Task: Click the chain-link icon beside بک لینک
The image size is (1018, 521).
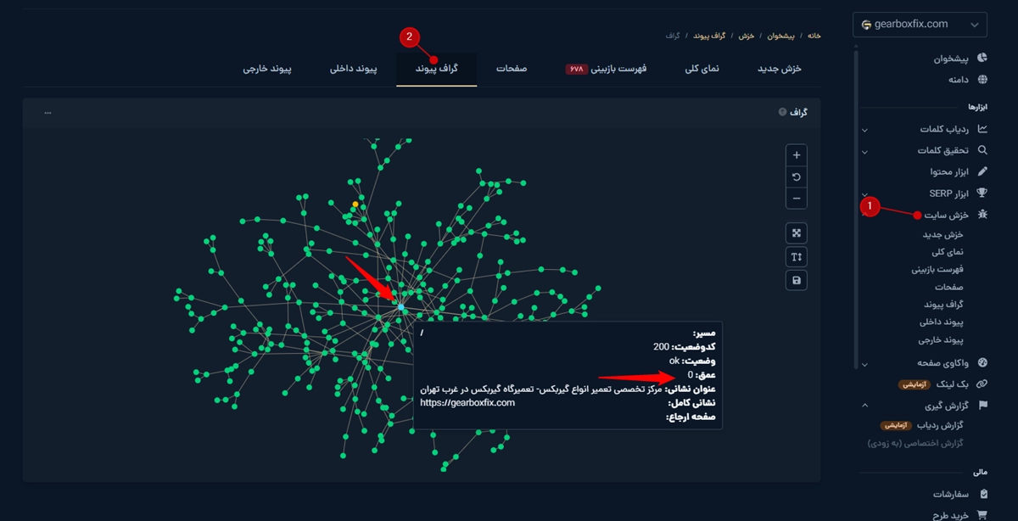Action: (x=981, y=384)
